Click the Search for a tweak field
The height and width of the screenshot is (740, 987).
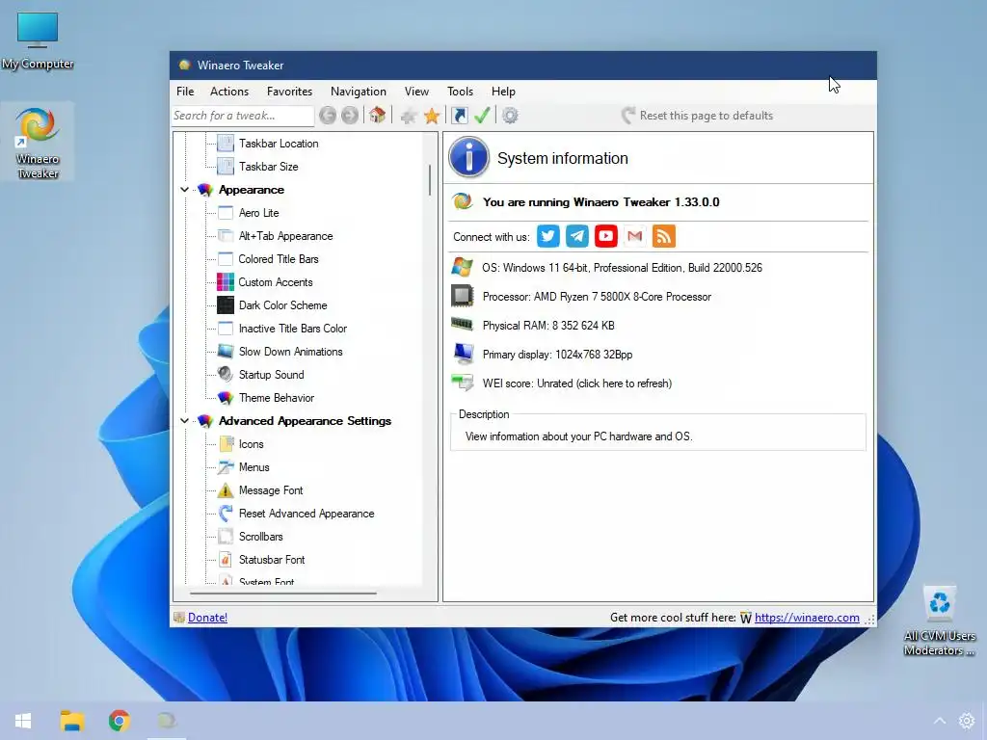(x=242, y=116)
